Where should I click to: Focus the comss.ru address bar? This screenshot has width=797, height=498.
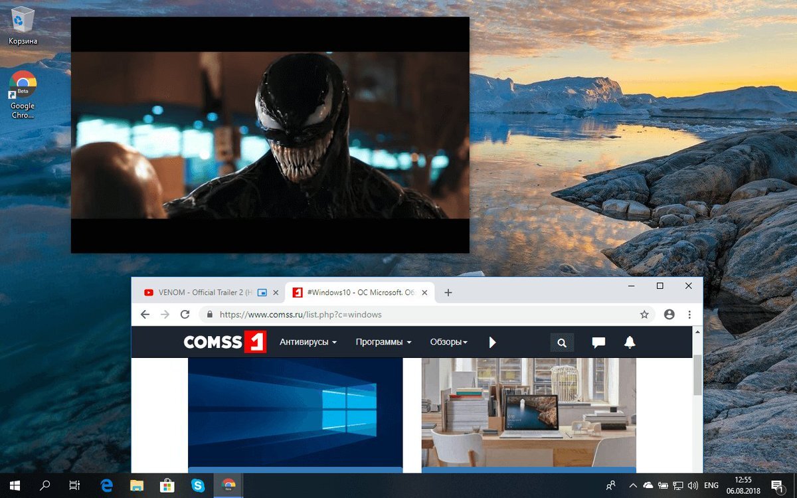(427, 314)
